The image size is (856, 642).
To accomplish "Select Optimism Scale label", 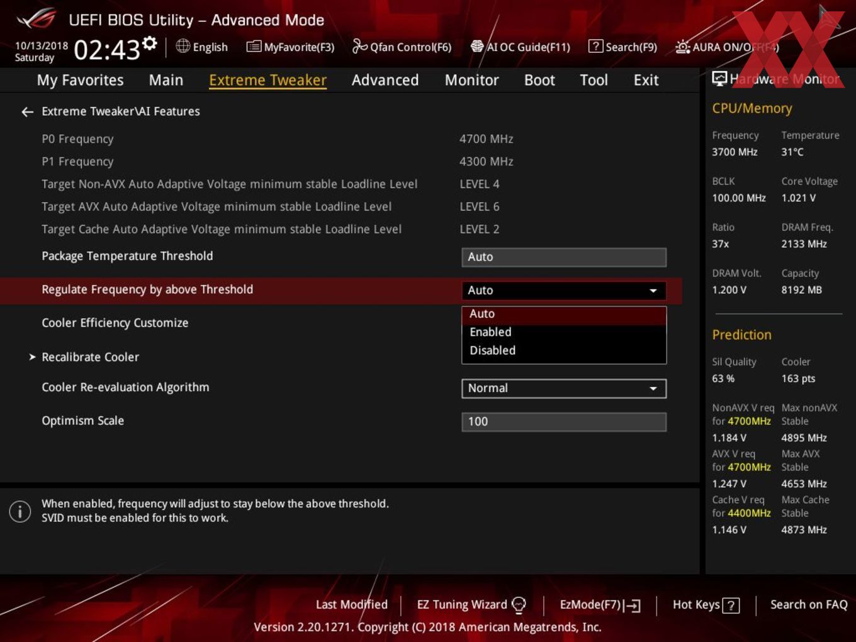I will (x=82, y=420).
